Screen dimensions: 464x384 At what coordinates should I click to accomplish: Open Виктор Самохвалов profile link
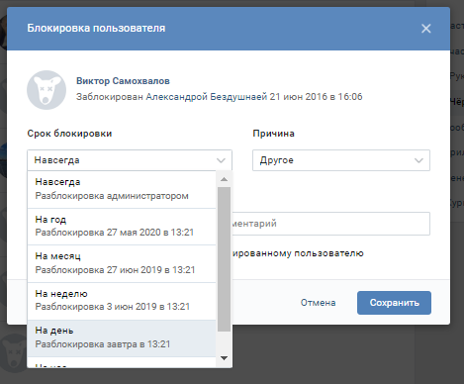point(123,81)
